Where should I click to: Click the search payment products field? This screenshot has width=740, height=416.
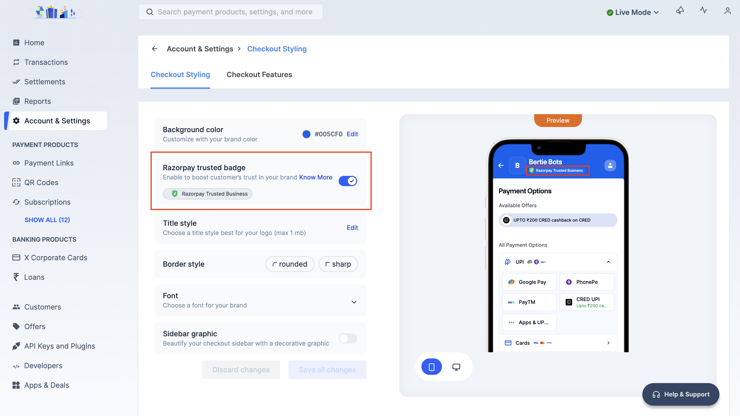tap(230, 12)
